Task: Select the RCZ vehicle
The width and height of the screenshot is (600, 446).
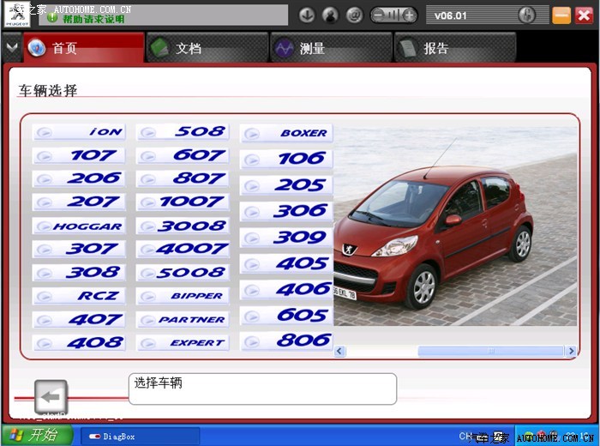Action: pos(79,295)
